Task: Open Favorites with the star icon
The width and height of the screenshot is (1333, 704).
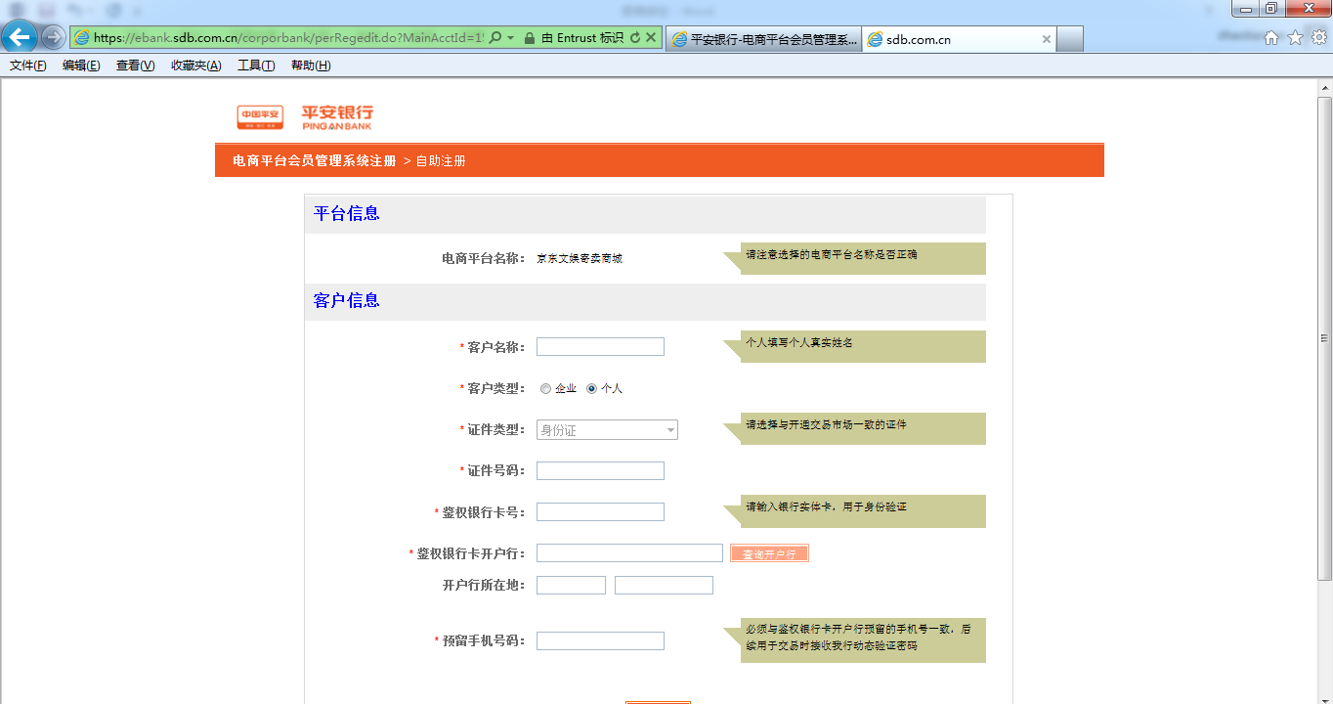Action: pos(1295,38)
